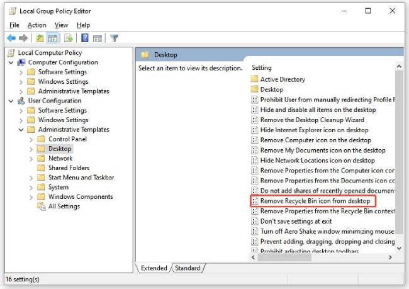This screenshot has height=289, width=409.
Task: Expand Windows Settings under User Configuration
Action: (21, 120)
